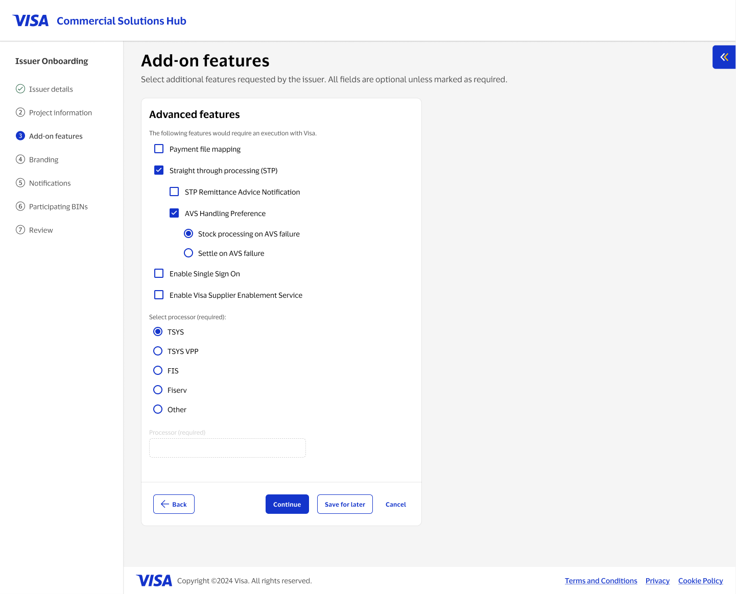The height and width of the screenshot is (594, 736).
Task: Select Settle on AVS failure option
Action: pyautogui.click(x=188, y=253)
